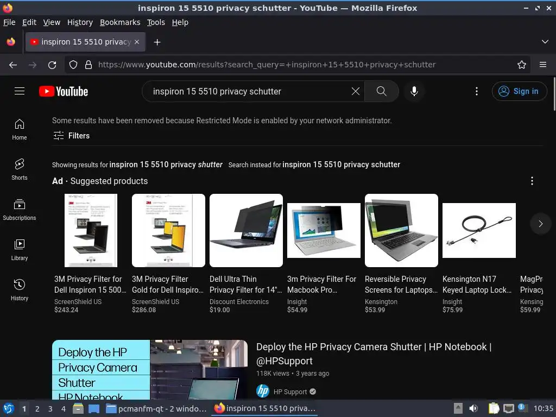
Task: Click the Kensington laptop lock product image
Action: point(479,230)
